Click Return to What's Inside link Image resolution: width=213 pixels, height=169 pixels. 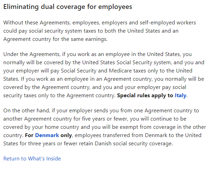click(32, 159)
